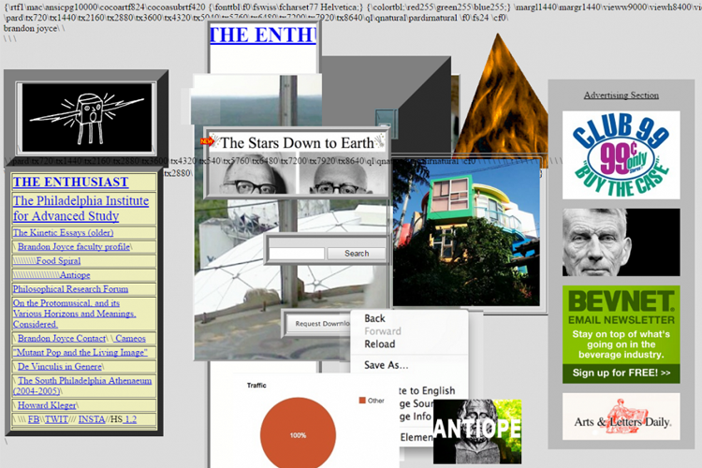Click the BevNet email newsletter ad
This screenshot has width=702, height=468.
[x=621, y=334]
